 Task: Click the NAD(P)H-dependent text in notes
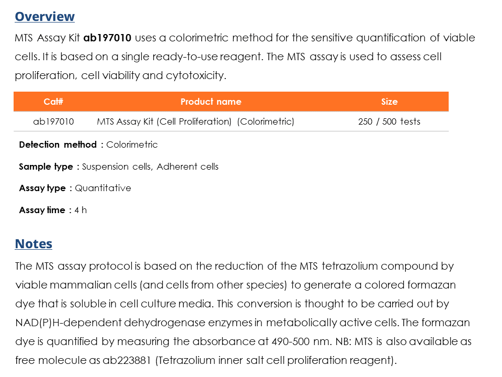pyautogui.click(x=59, y=323)
